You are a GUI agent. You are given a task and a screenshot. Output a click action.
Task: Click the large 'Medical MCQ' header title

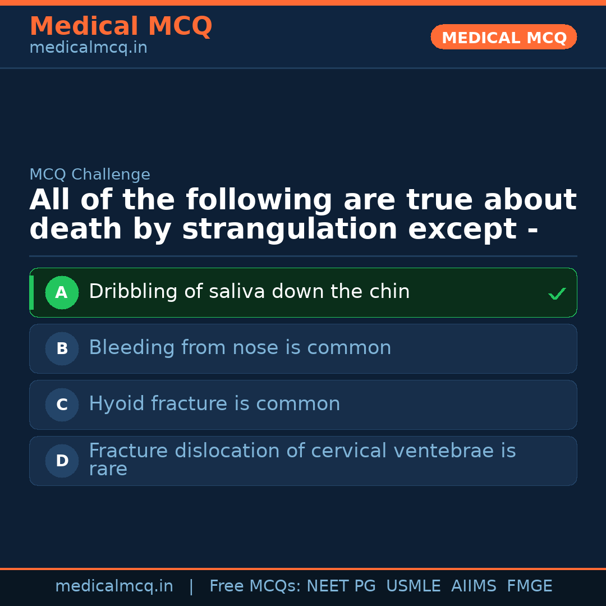[121, 26]
